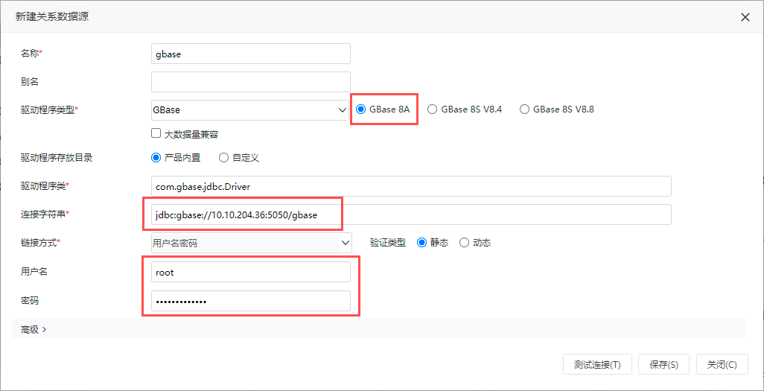
Task: Click the 驱动程序类 field com.gbase.jdbc.Driver
Action: (411, 186)
